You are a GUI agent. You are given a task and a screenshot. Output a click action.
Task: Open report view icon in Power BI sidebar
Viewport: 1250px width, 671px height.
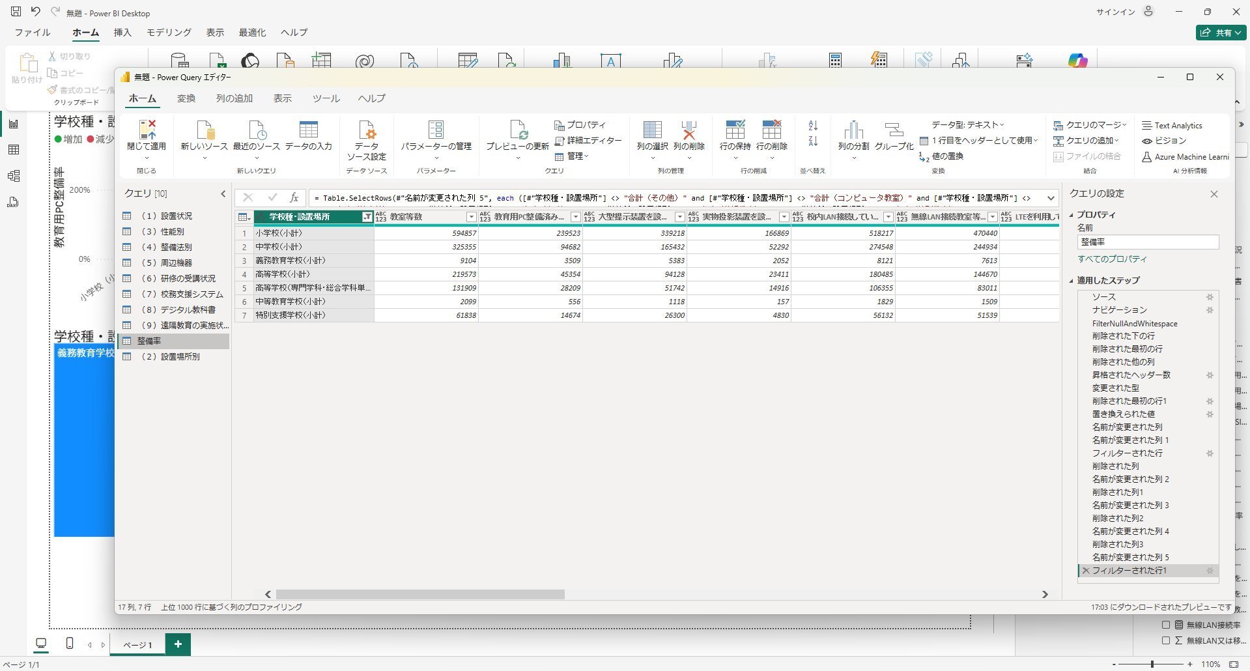click(x=13, y=124)
